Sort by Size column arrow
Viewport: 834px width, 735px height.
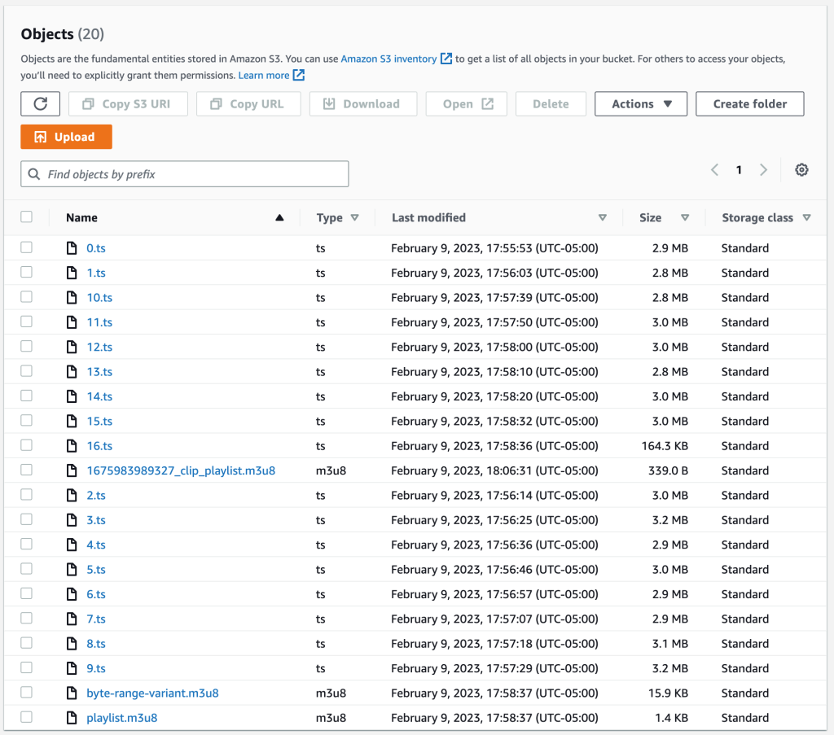(685, 217)
